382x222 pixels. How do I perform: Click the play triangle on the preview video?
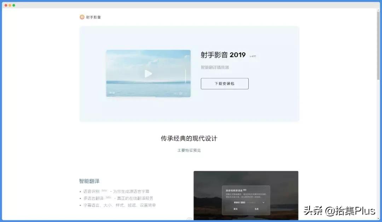tap(148, 73)
